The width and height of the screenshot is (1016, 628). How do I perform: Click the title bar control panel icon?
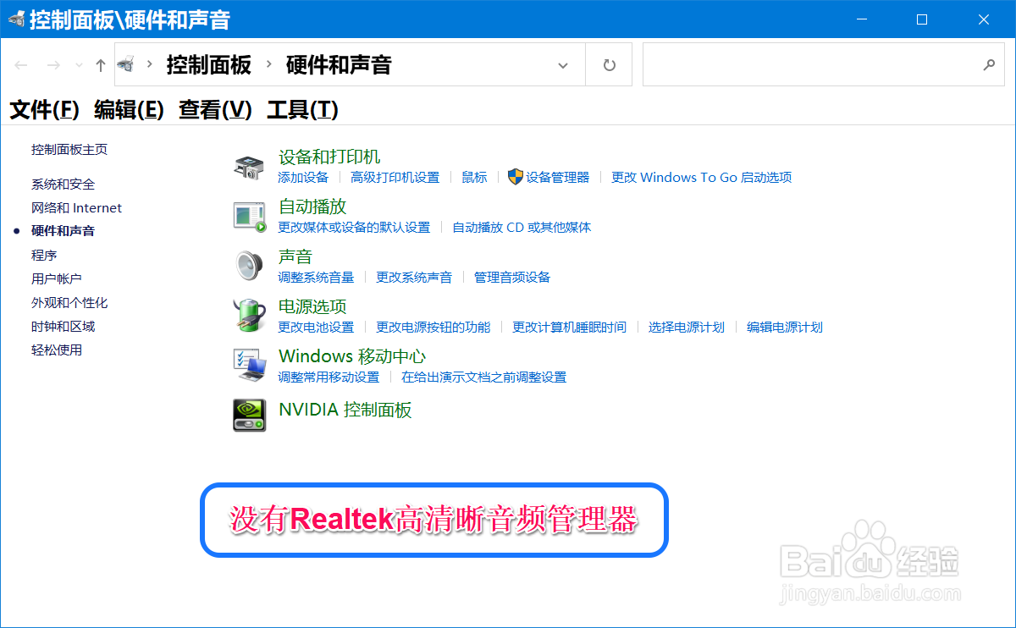point(15,19)
